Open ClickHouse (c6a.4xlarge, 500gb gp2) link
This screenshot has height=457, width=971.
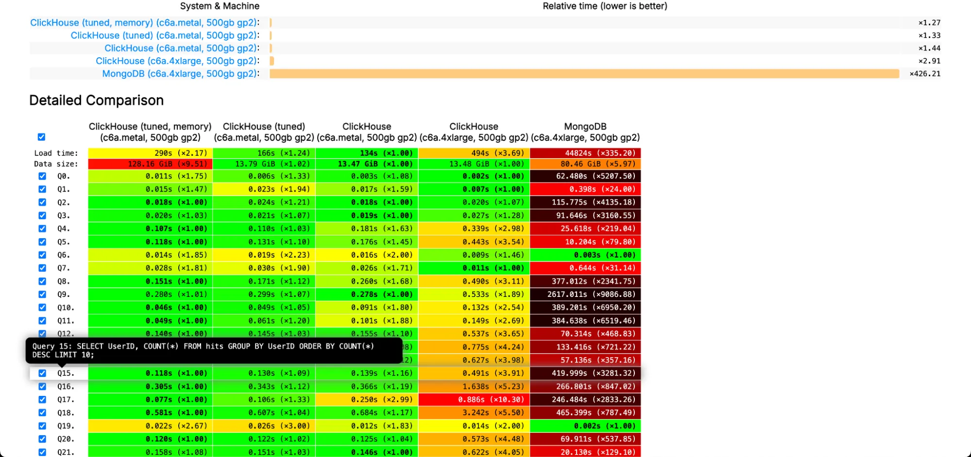[177, 61]
